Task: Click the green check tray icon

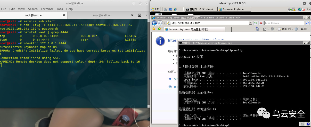Action: point(290,9)
